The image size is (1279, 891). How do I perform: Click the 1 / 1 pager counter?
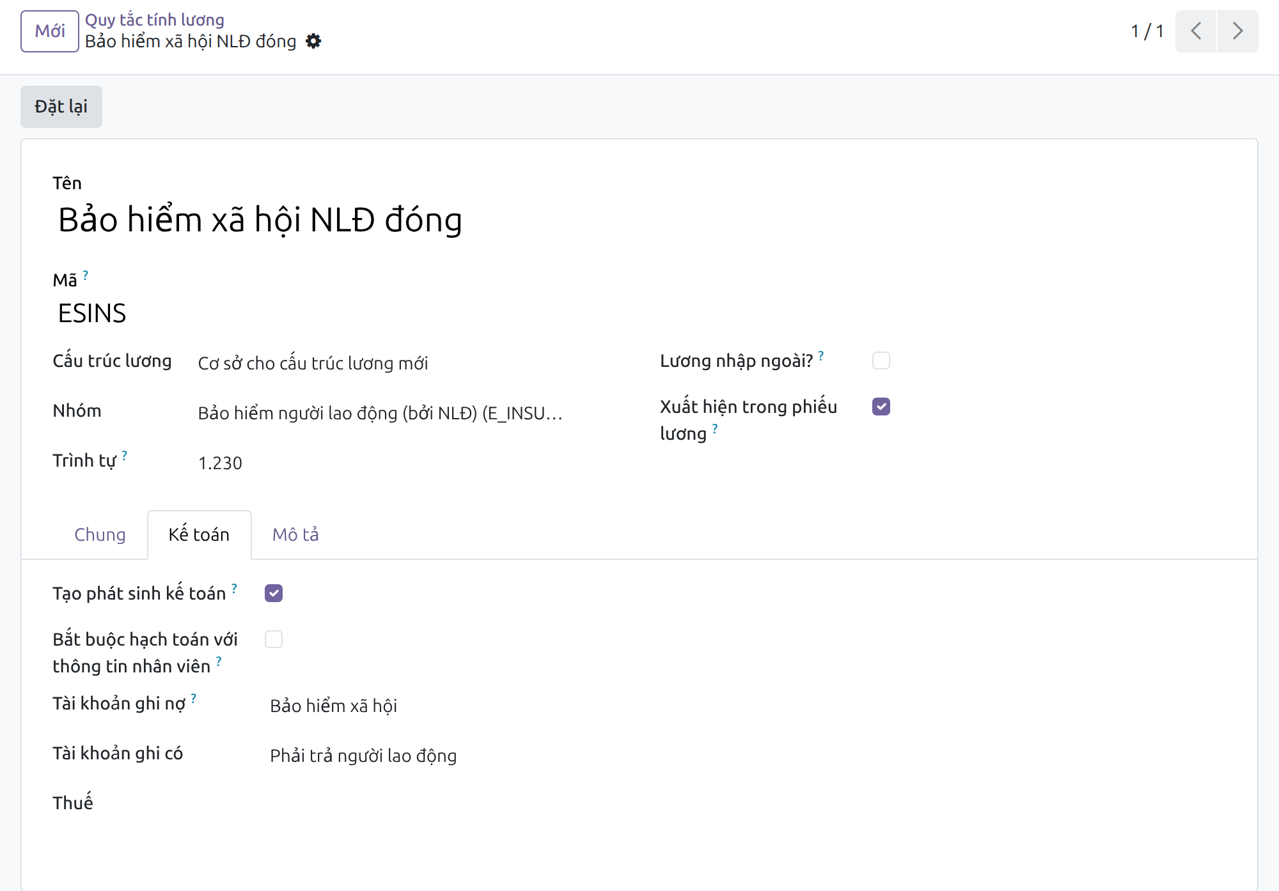pos(1147,31)
